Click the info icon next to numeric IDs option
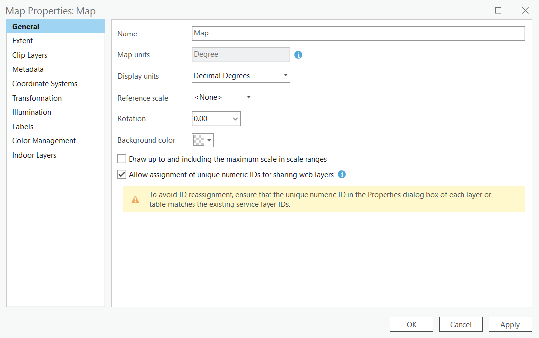 tap(341, 174)
